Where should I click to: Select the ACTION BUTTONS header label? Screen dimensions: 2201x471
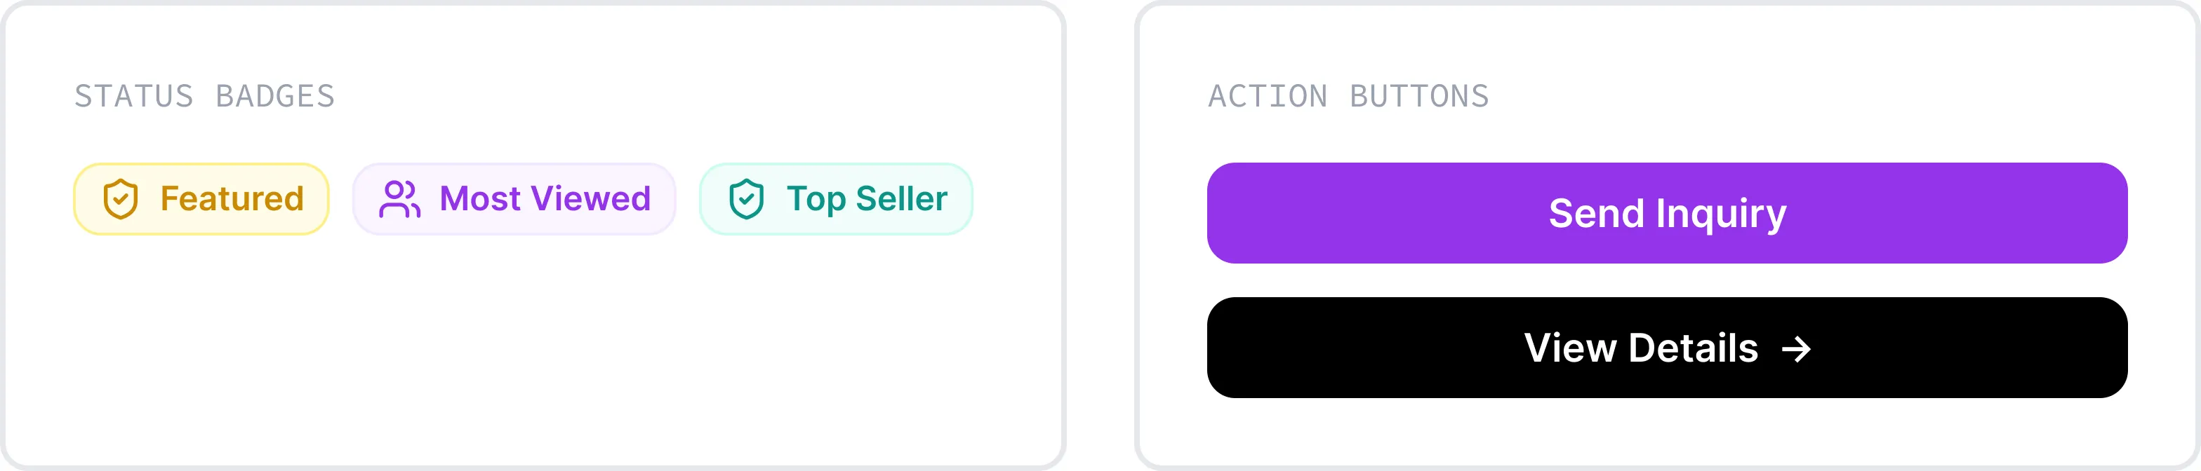tap(1348, 97)
